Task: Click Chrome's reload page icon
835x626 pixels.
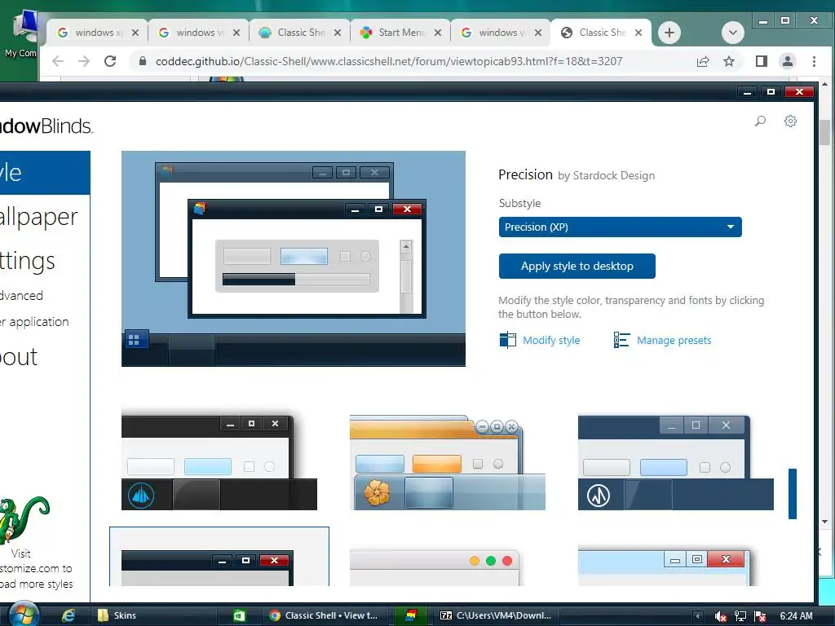Action: 110,61
